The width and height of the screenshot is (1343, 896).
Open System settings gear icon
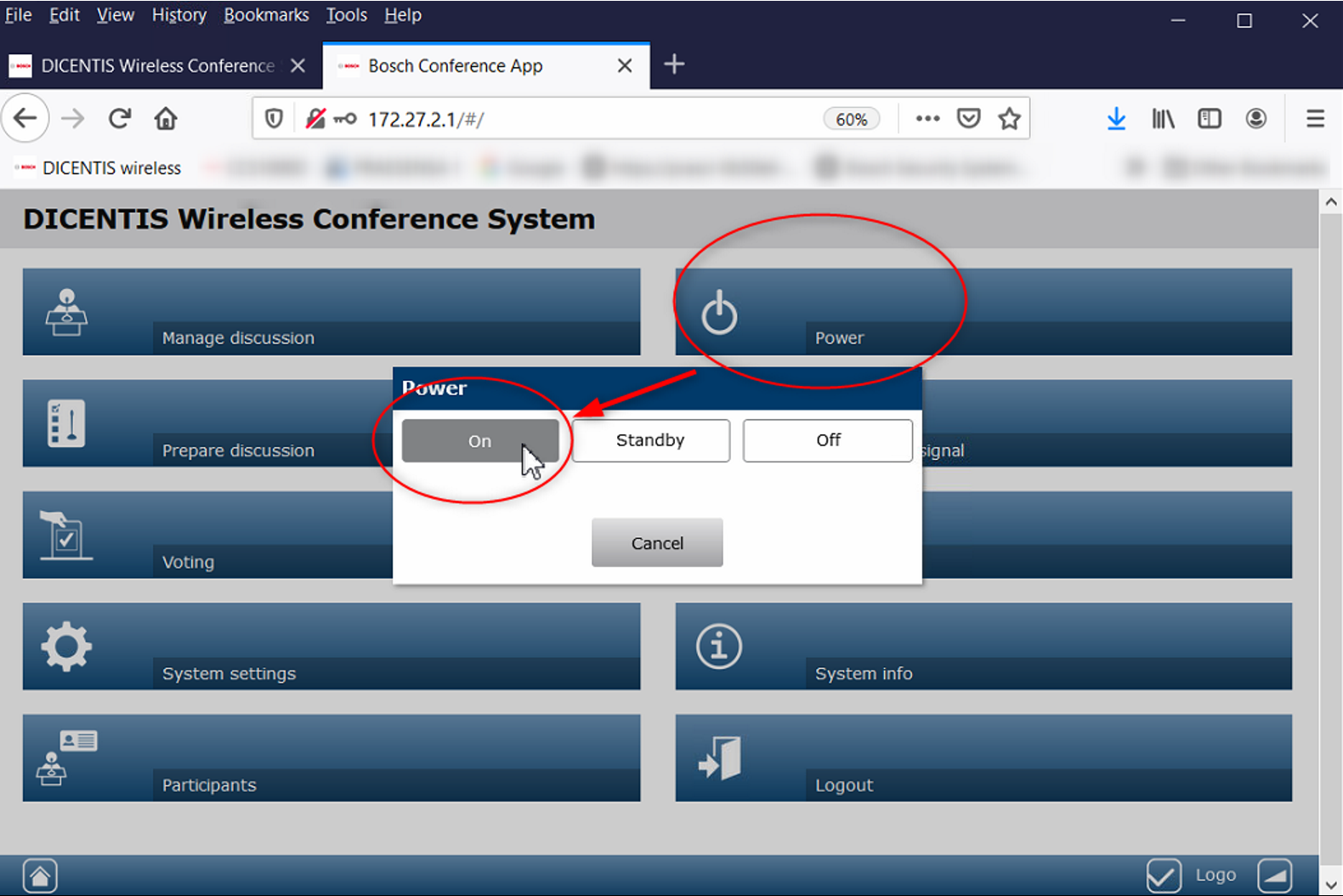tap(66, 647)
